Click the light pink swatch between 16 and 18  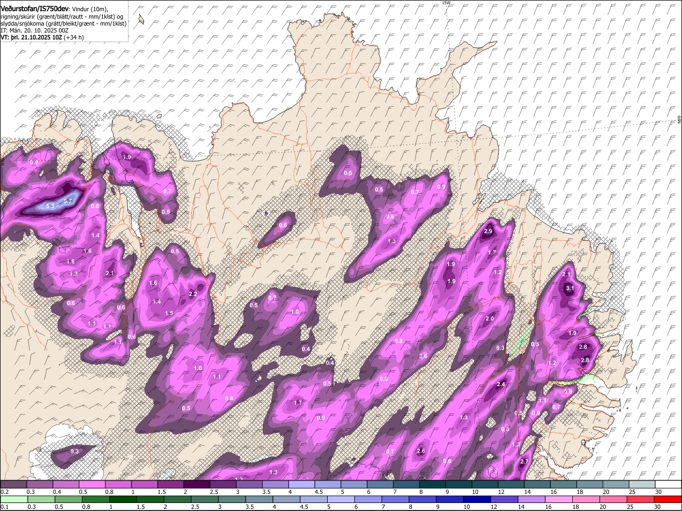click(x=560, y=499)
